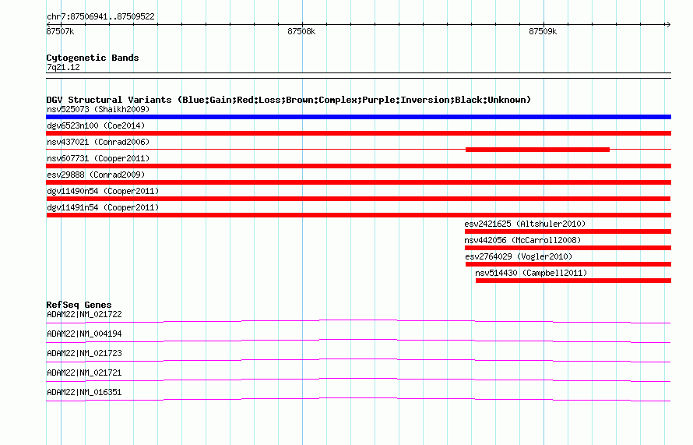Open variant esv2764029 (Vogler2010) label
This screenshot has height=445, width=693.
[519, 256]
